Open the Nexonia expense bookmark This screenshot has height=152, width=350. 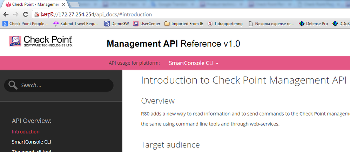(271, 24)
